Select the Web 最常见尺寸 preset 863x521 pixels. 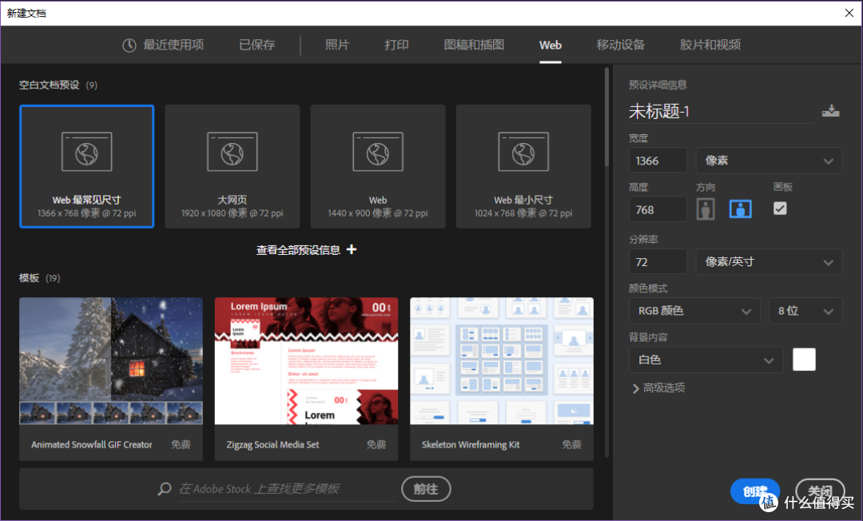[x=86, y=165]
